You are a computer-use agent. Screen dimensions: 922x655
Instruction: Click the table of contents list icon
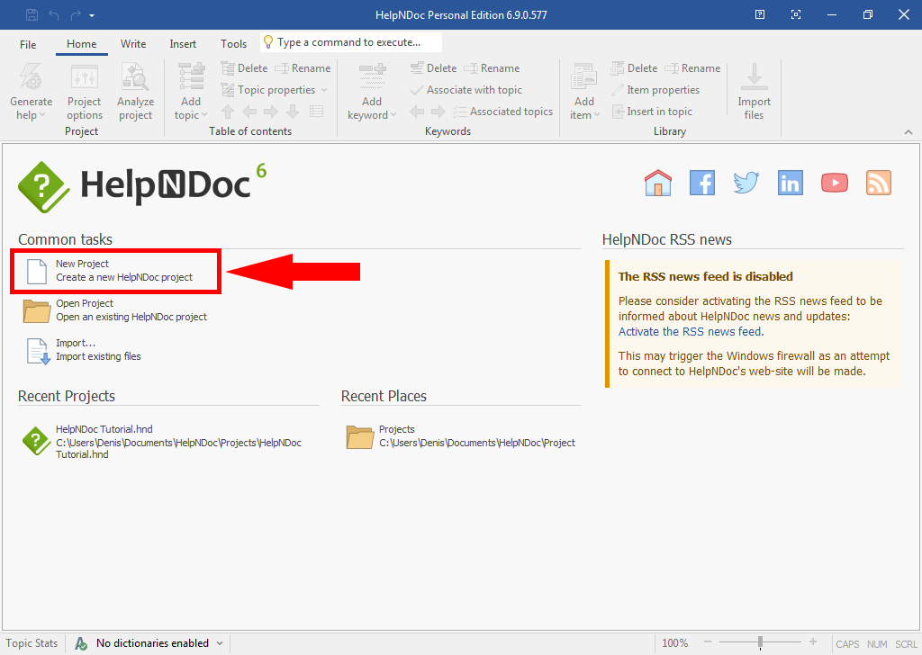[316, 112]
